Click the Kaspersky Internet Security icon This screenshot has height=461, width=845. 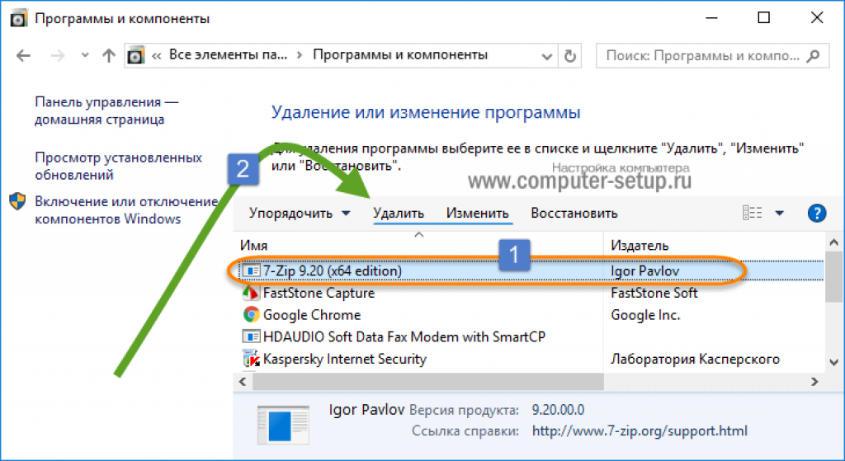(251, 359)
